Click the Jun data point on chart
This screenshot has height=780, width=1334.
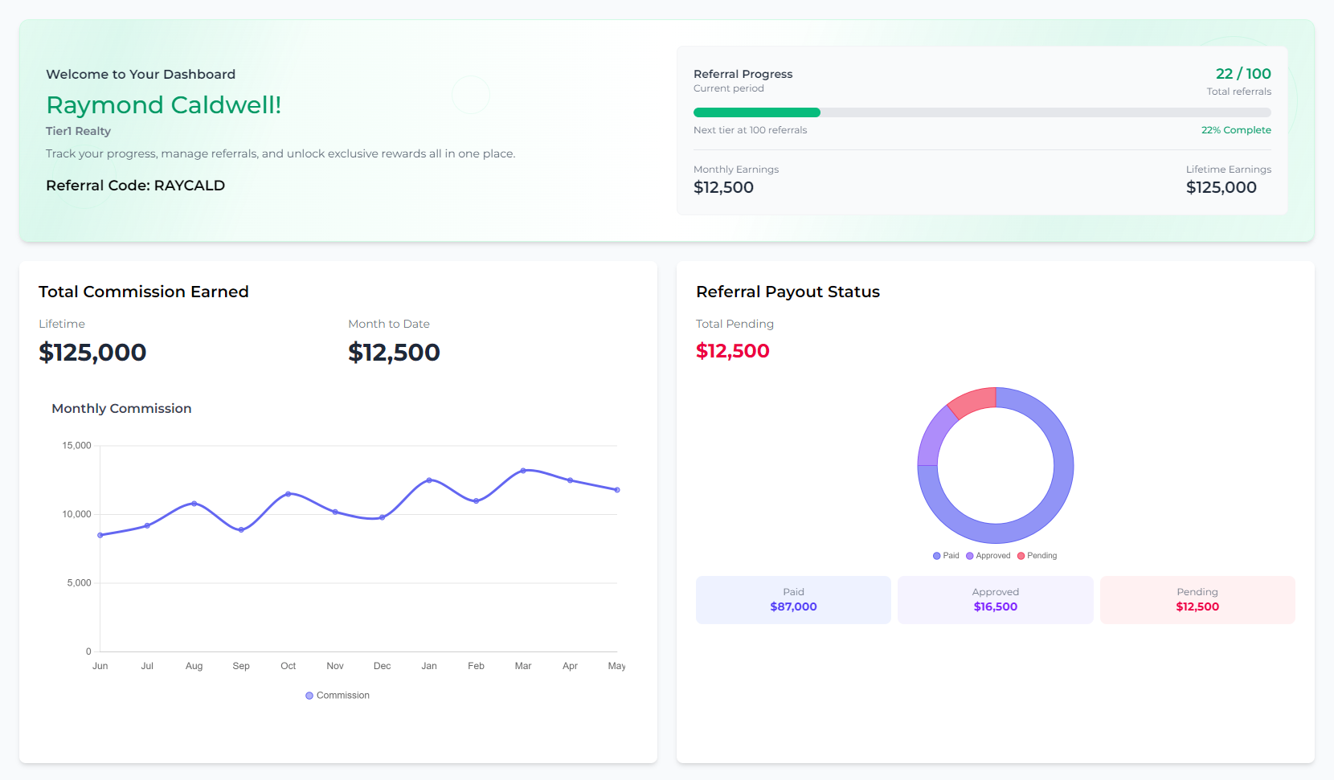pos(100,535)
